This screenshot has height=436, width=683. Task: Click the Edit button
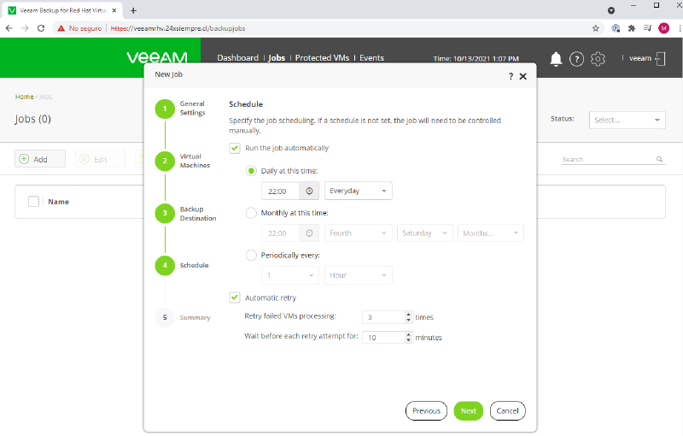(100, 159)
